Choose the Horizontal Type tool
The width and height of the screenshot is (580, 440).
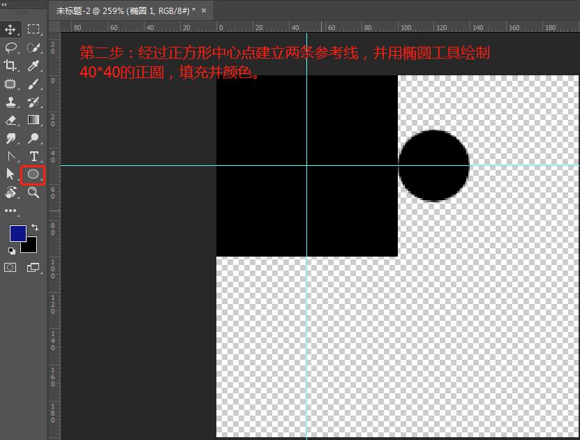(x=33, y=156)
